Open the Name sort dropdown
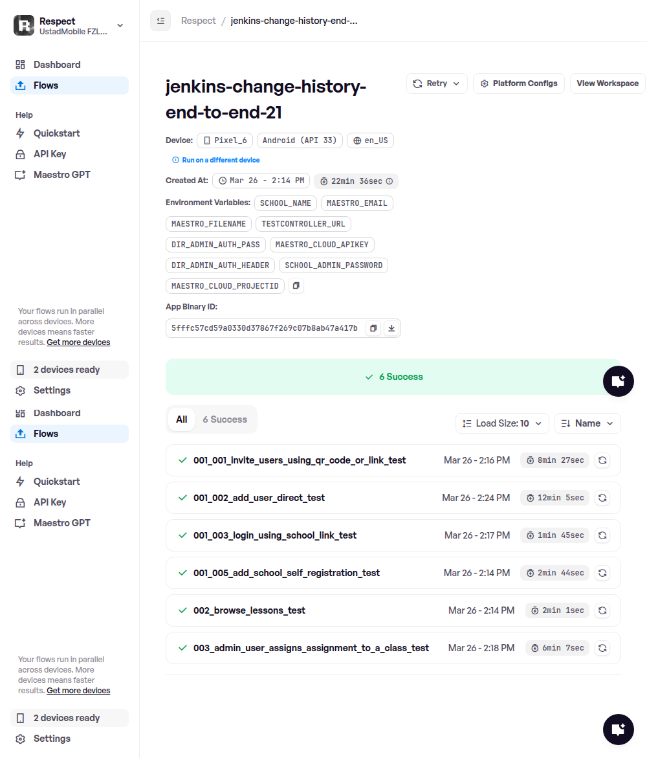This screenshot has width=647, height=758. (587, 423)
